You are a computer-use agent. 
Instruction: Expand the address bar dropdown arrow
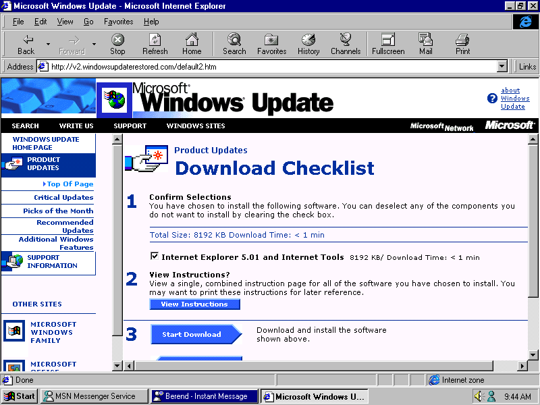(x=502, y=66)
